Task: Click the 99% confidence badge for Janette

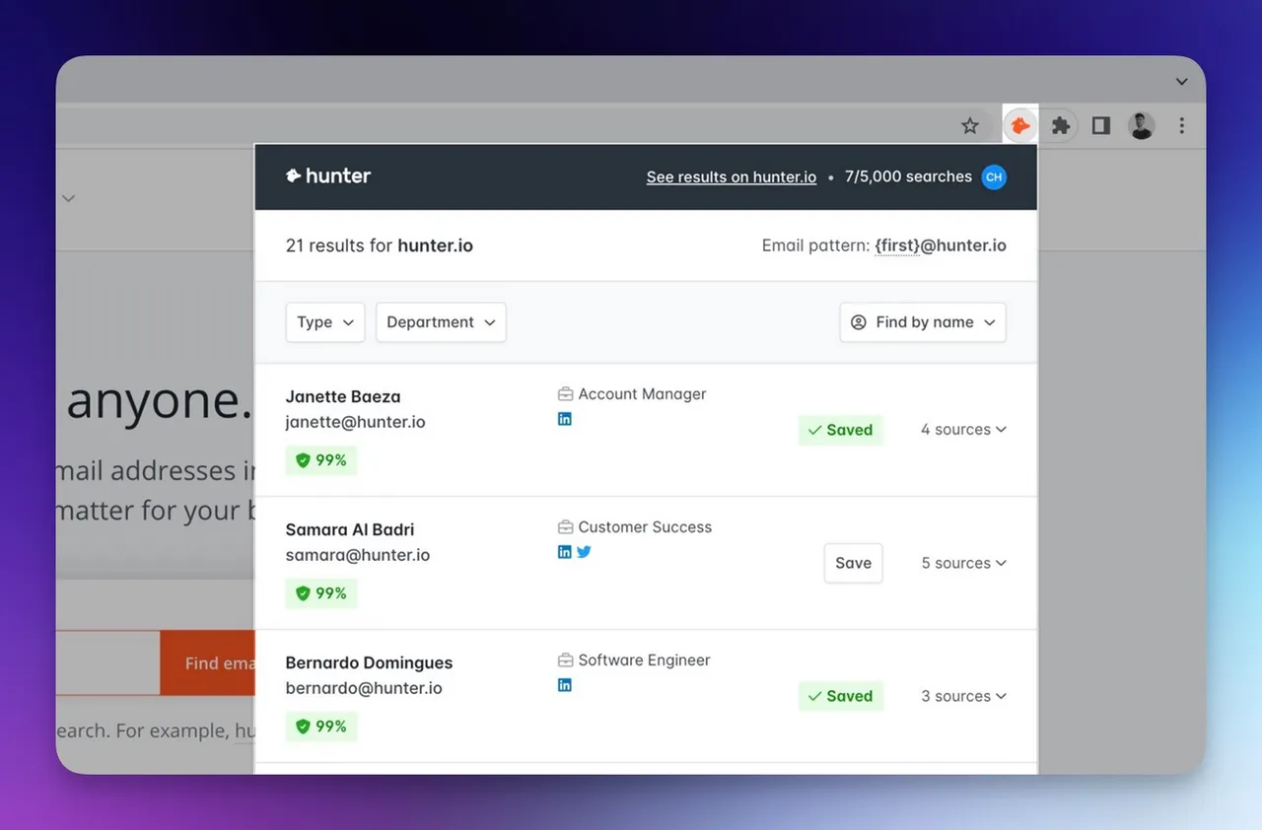Action: 321,460
